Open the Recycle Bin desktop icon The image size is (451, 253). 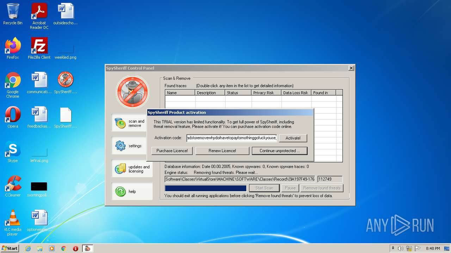[x=13, y=14]
